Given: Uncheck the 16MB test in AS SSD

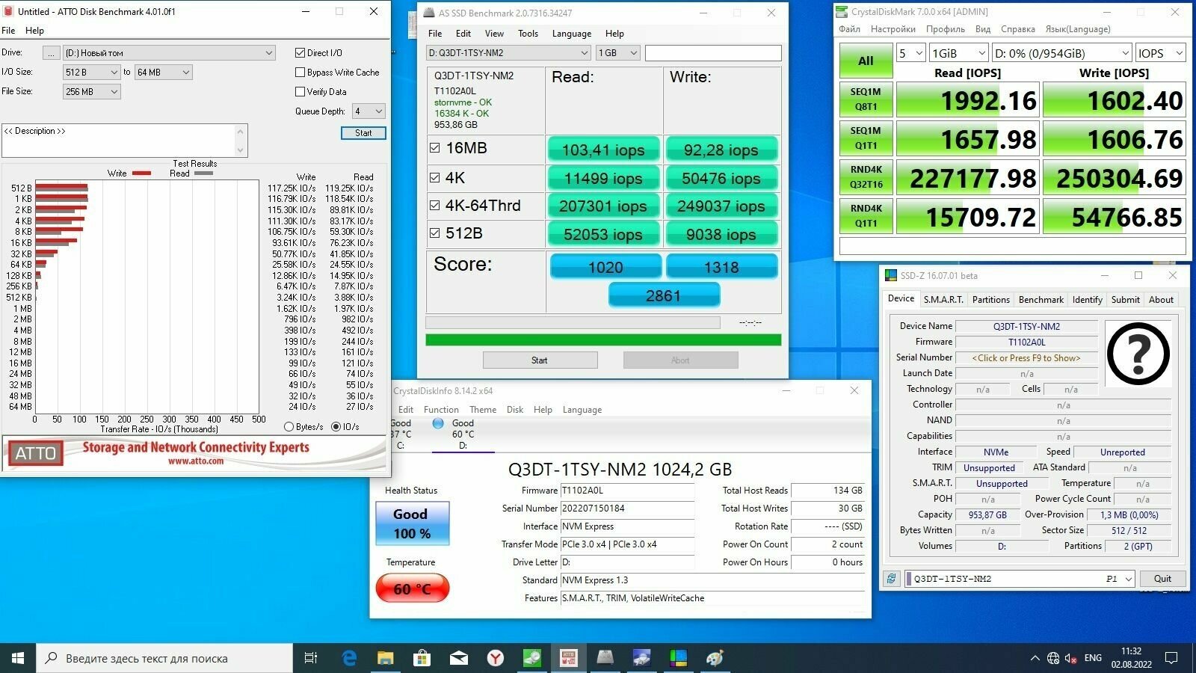Looking at the screenshot, I should [x=434, y=148].
